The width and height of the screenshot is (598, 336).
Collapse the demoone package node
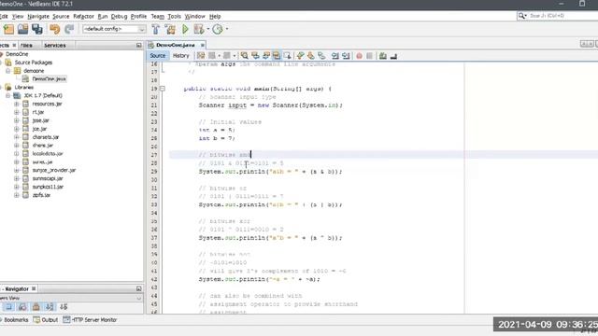coord(8,71)
